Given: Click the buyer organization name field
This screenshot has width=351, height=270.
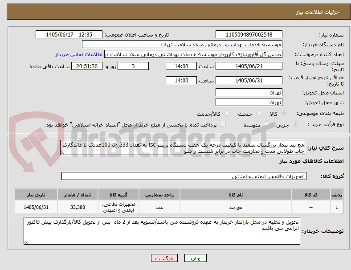Looking at the screenshot, I should coord(182,44).
